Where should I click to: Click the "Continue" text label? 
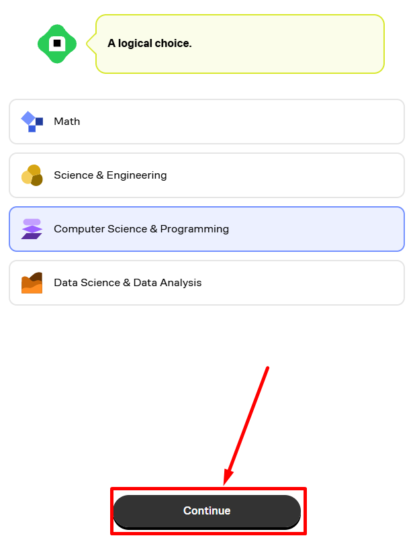tap(207, 511)
